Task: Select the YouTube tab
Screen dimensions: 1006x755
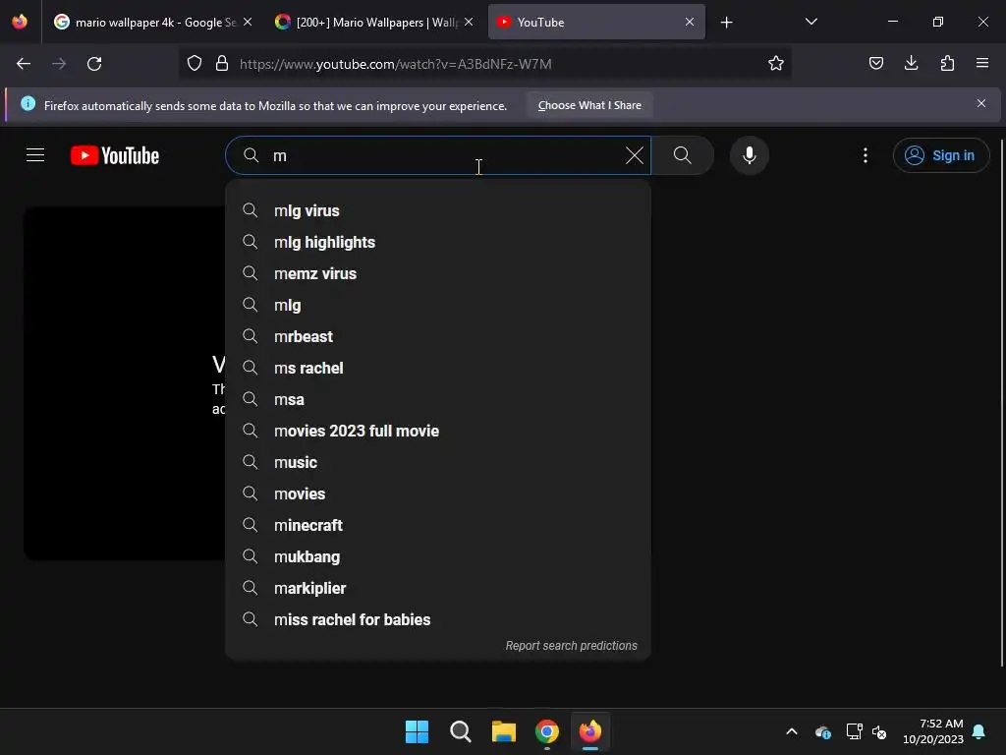Action: coord(596,22)
